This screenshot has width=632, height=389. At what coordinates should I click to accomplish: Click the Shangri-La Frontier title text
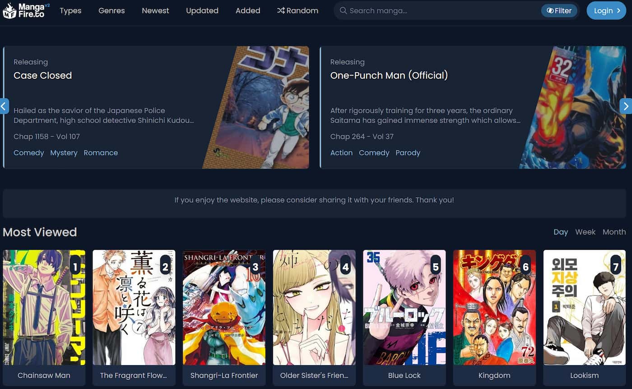(224, 375)
